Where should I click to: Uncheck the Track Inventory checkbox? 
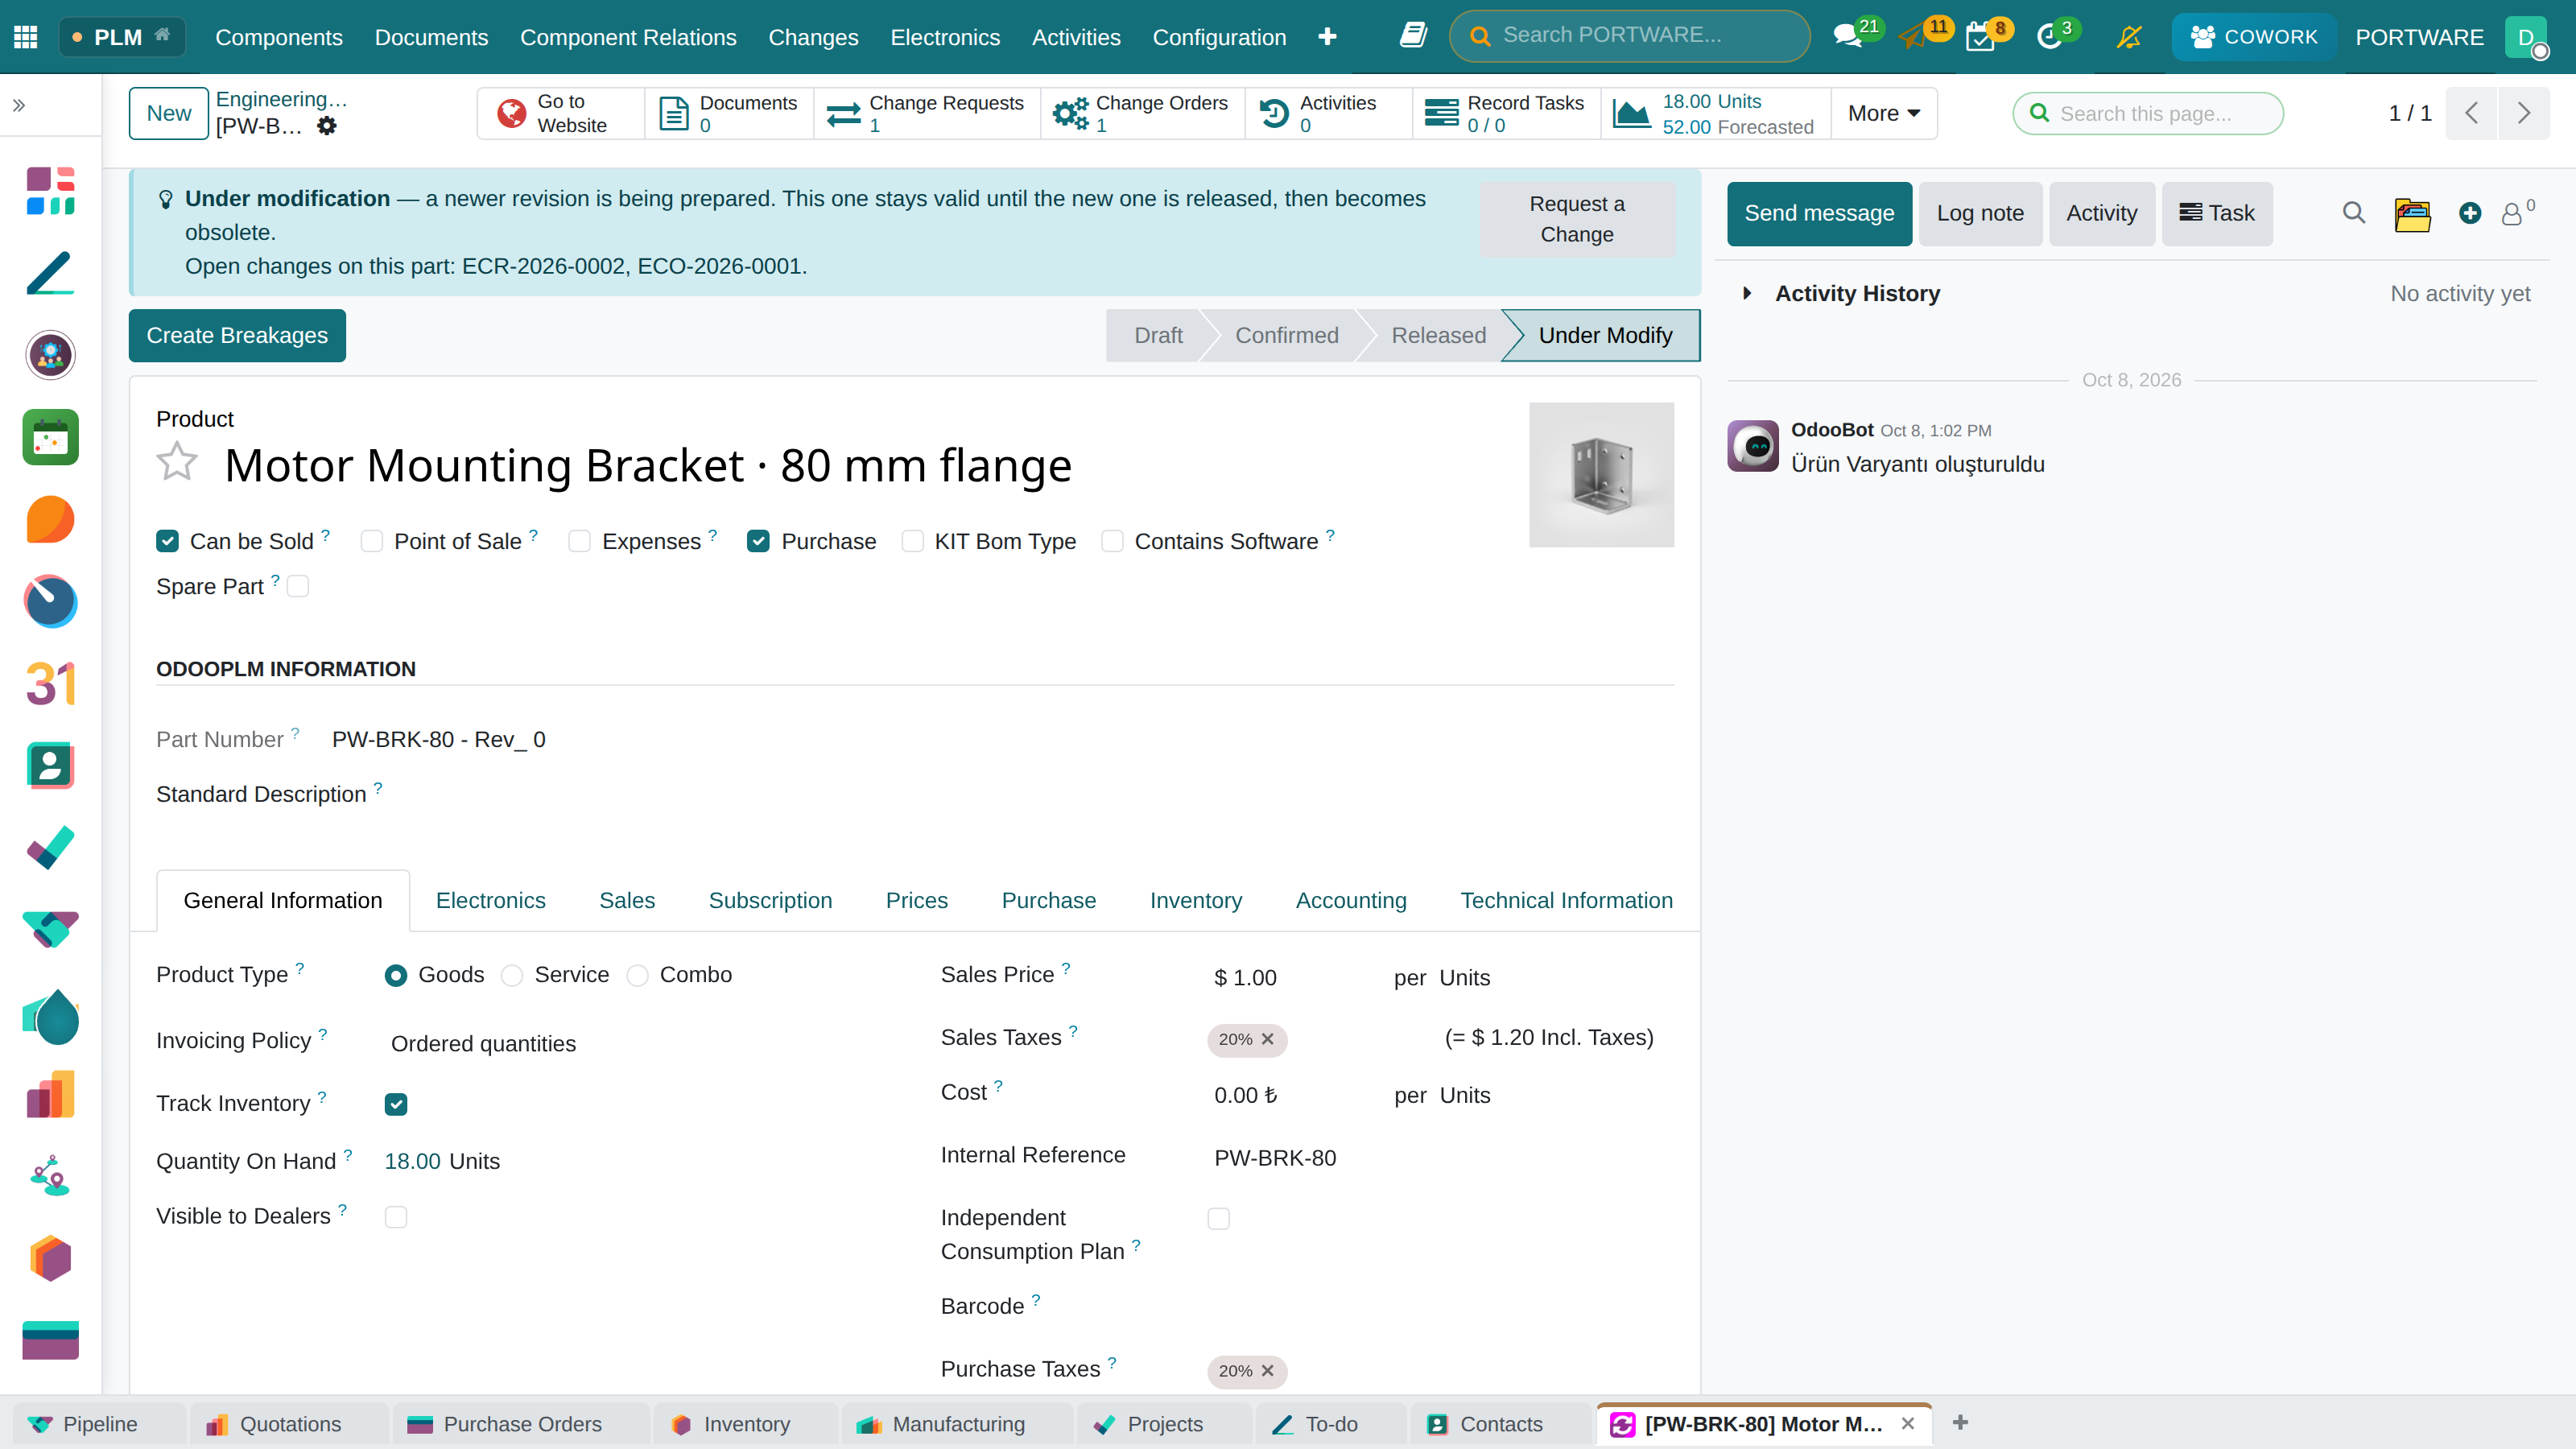(x=396, y=1104)
